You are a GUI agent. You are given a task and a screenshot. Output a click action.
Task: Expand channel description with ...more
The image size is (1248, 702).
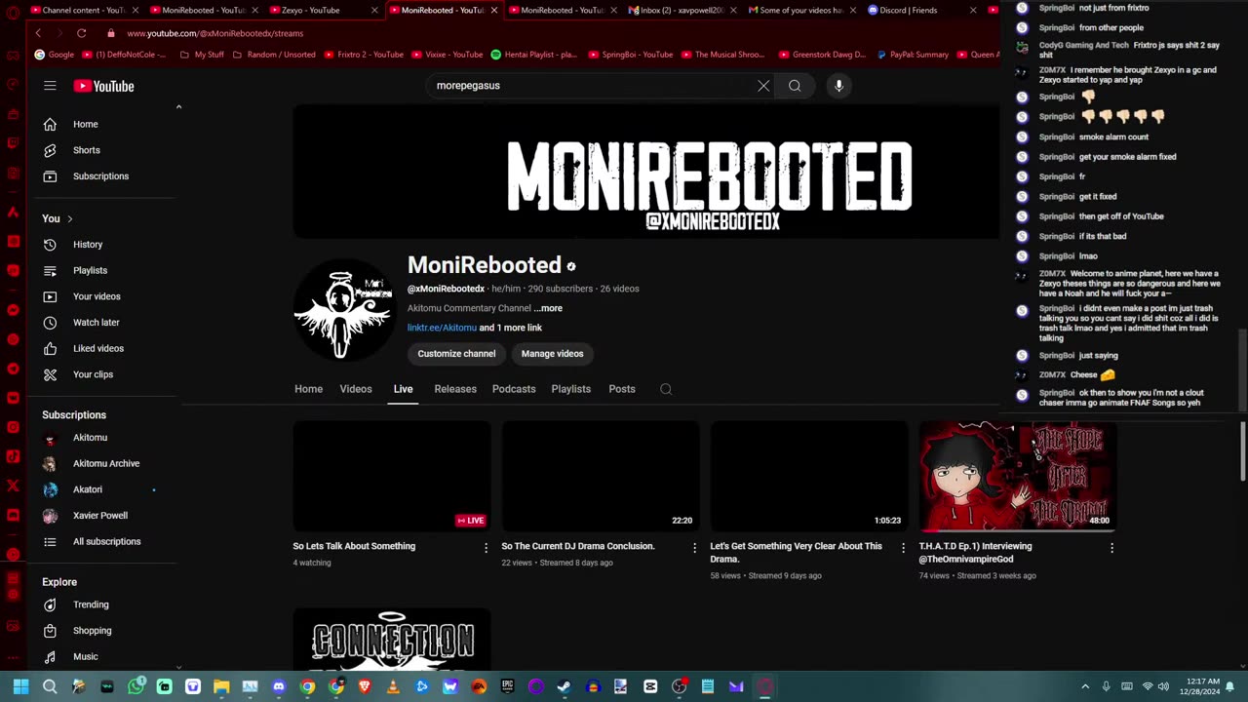[548, 308]
